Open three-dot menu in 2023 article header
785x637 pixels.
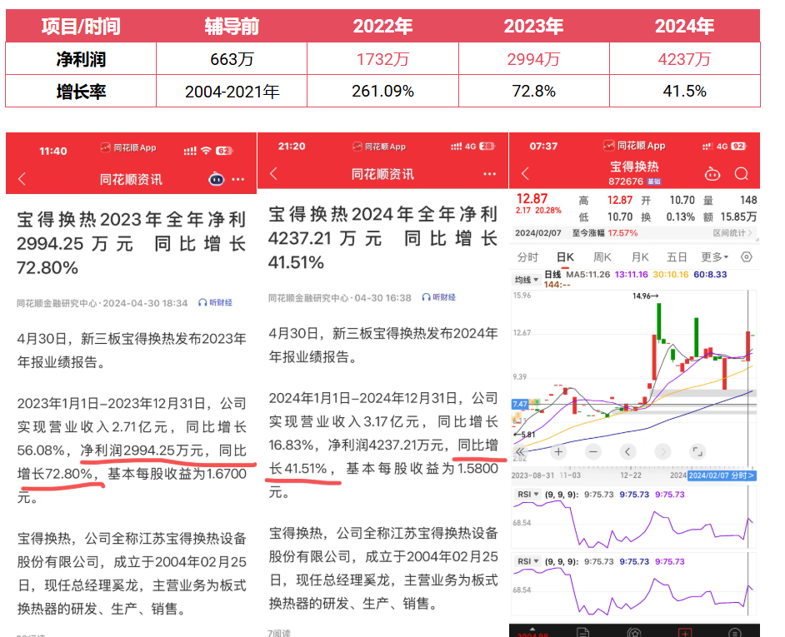238,179
